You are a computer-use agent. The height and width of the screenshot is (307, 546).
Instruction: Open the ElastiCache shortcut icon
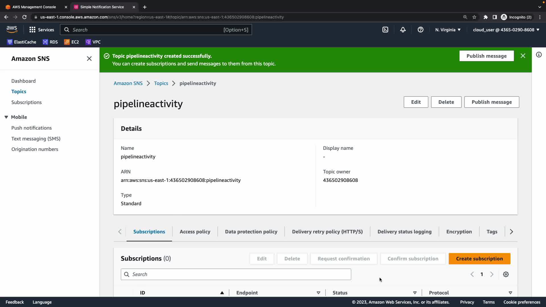(10, 42)
